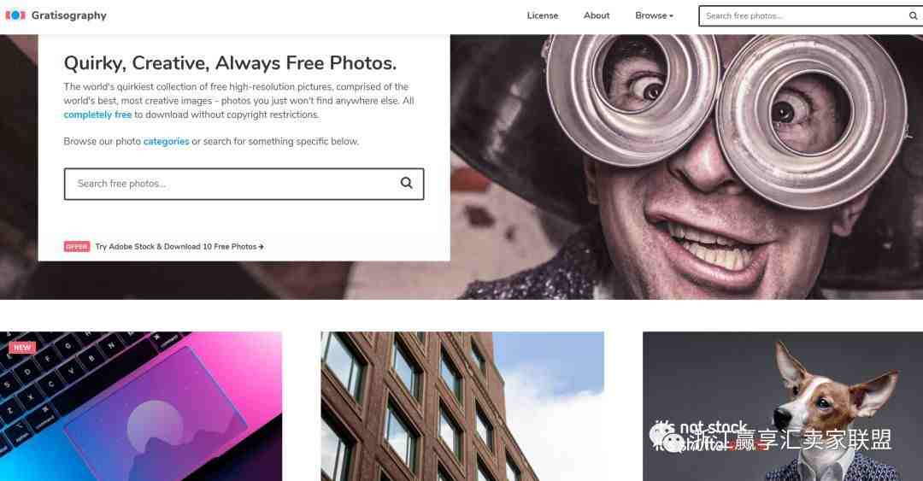
Task: Click the arrow after Adobe Stock offer
Action: pyautogui.click(x=262, y=247)
